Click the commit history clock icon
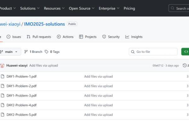 [185, 65]
